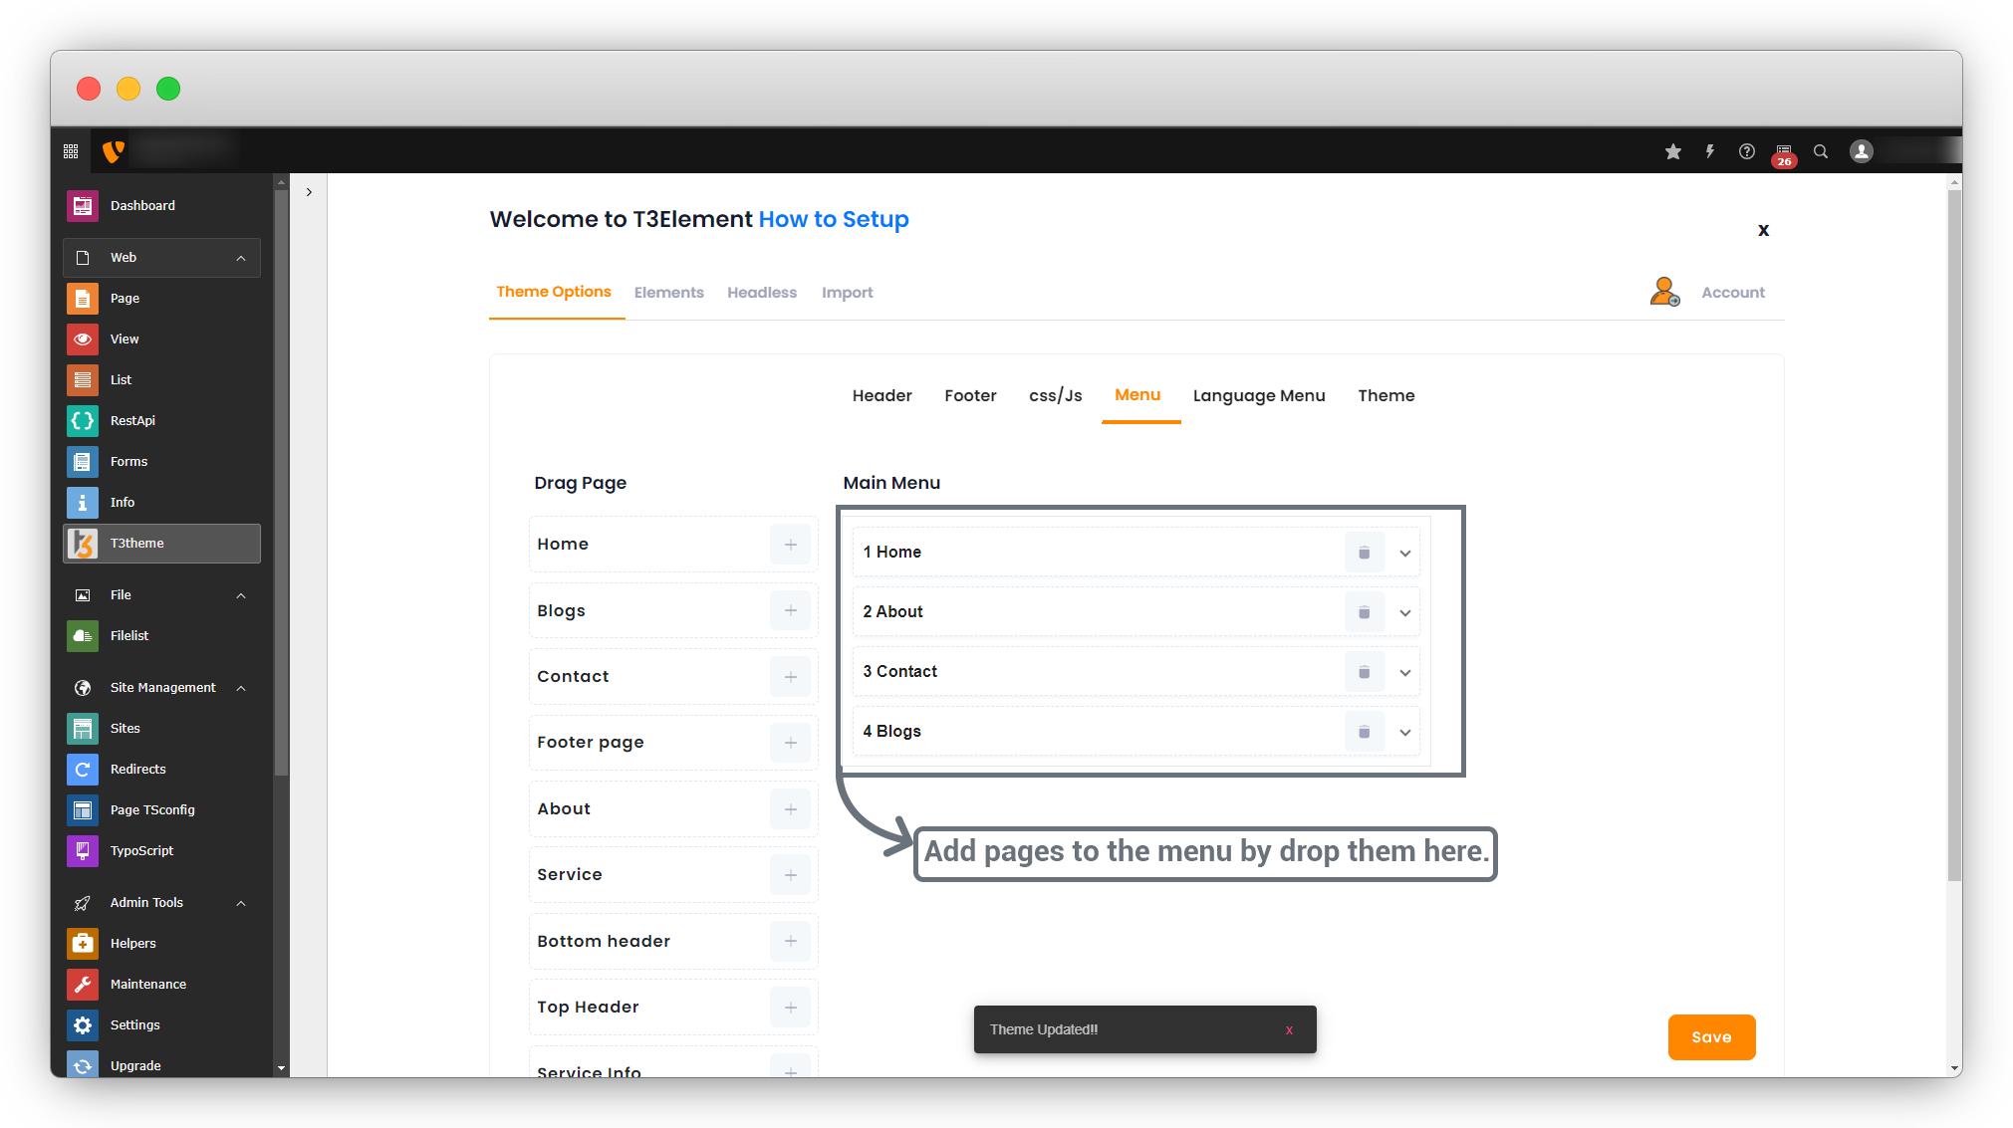The width and height of the screenshot is (2013, 1128).
Task: Add Bottom header page with plus
Action: coord(790,942)
